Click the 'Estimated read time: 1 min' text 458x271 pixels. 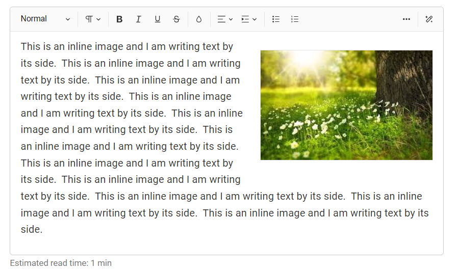pyautogui.click(x=61, y=263)
